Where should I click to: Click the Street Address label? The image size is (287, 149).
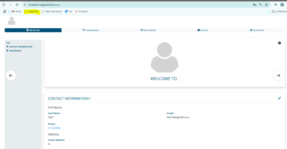coord(56,140)
